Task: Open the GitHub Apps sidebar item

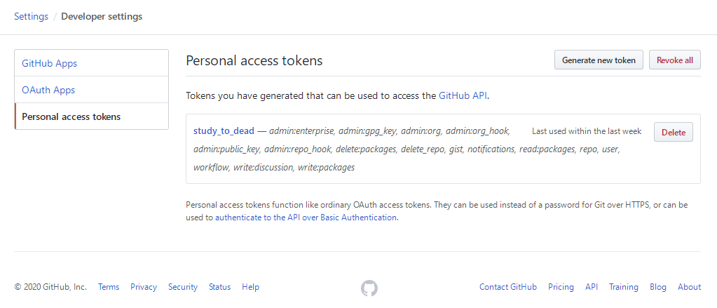Action: point(49,63)
